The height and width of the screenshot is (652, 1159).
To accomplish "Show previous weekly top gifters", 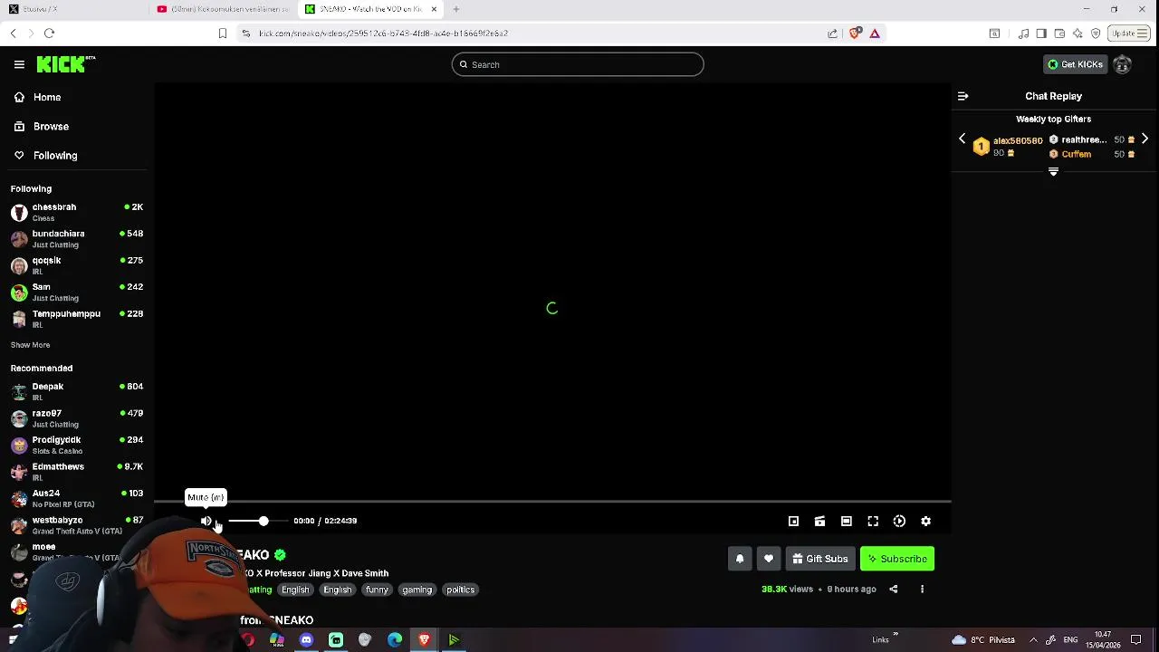I will pos(962,139).
